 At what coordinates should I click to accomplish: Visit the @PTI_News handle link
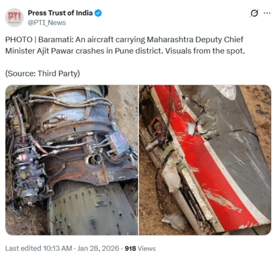tap(47, 23)
